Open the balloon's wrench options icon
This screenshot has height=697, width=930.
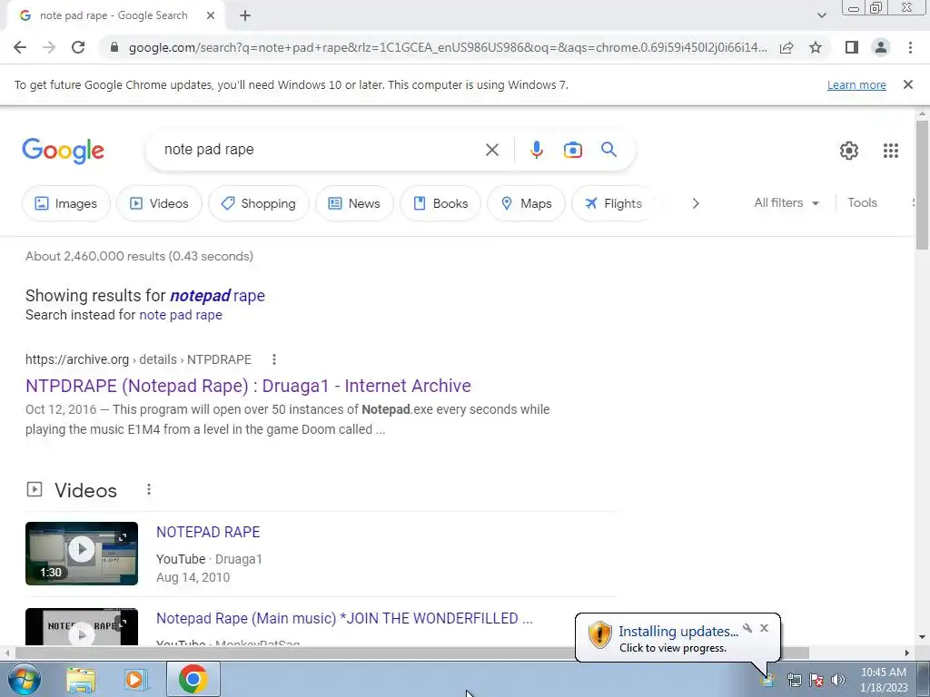[x=747, y=628]
